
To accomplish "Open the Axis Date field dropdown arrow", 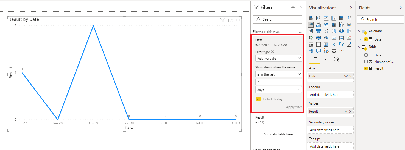I will (x=346, y=76).
